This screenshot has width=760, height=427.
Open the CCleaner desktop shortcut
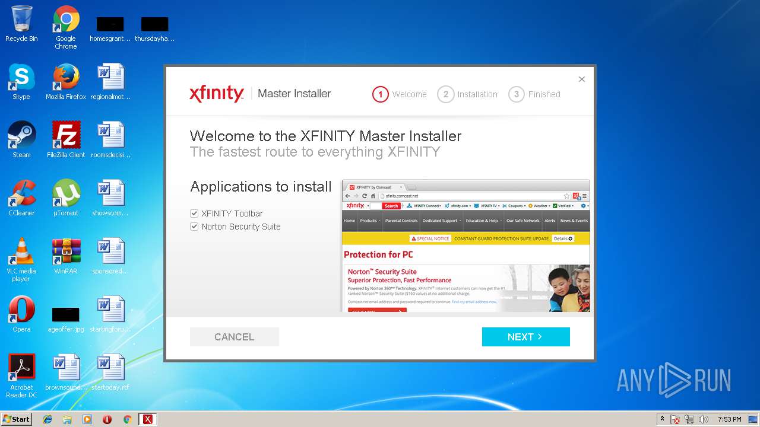click(21, 198)
